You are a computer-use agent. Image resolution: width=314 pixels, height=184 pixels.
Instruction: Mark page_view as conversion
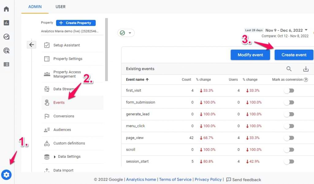(289, 138)
